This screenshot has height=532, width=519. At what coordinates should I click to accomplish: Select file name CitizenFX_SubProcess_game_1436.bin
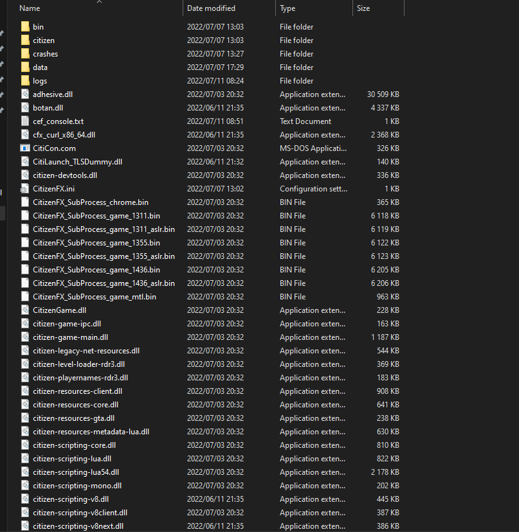tap(96, 270)
